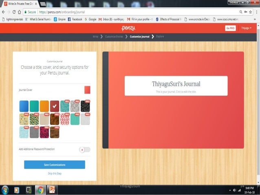The height and width of the screenshot is (195, 260).
Task: Pick the green confetti PRO cover
Action: (x=34, y=119)
